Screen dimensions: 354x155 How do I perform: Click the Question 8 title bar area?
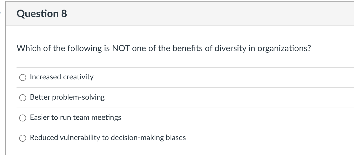pyautogui.click(x=160, y=13)
